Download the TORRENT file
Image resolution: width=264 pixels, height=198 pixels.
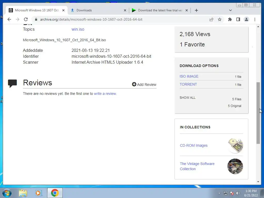tap(188, 84)
